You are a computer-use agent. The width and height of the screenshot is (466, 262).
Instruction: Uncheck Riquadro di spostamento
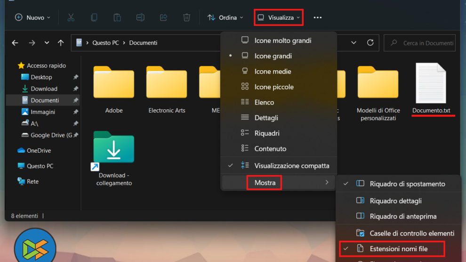(x=407, y=184)
